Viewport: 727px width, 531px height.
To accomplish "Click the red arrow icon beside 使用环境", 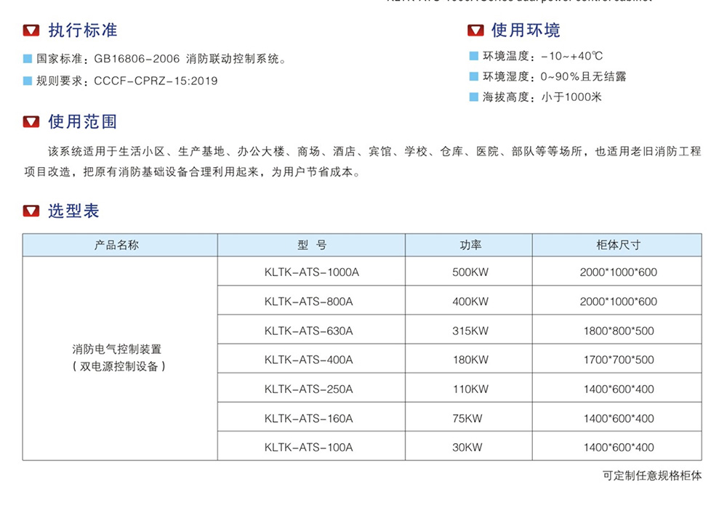I will coord(475,31).
